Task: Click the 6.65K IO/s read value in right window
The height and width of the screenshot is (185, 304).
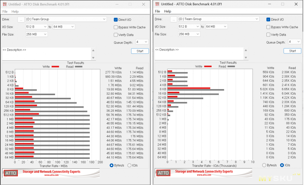Action: pyautogui.click(x=289, y=89)
